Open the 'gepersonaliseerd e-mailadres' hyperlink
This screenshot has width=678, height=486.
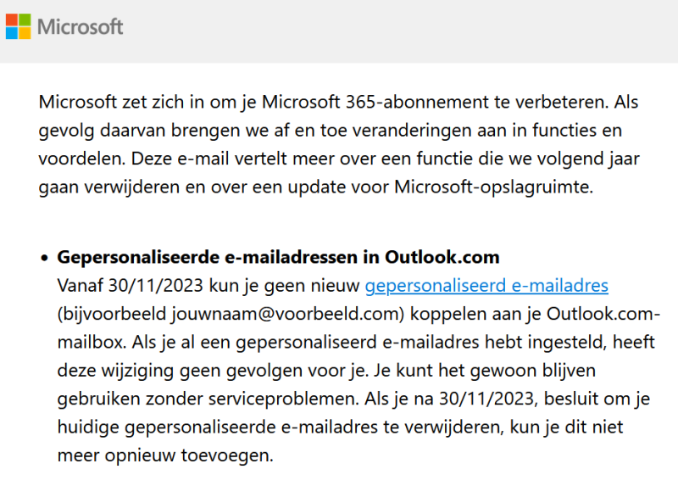point(486,285)
